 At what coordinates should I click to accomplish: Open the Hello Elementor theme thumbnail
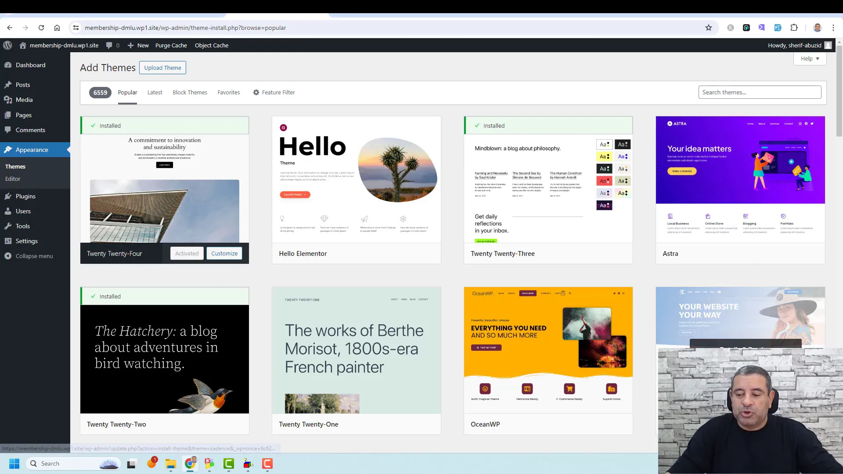click(x=357, y=180)
